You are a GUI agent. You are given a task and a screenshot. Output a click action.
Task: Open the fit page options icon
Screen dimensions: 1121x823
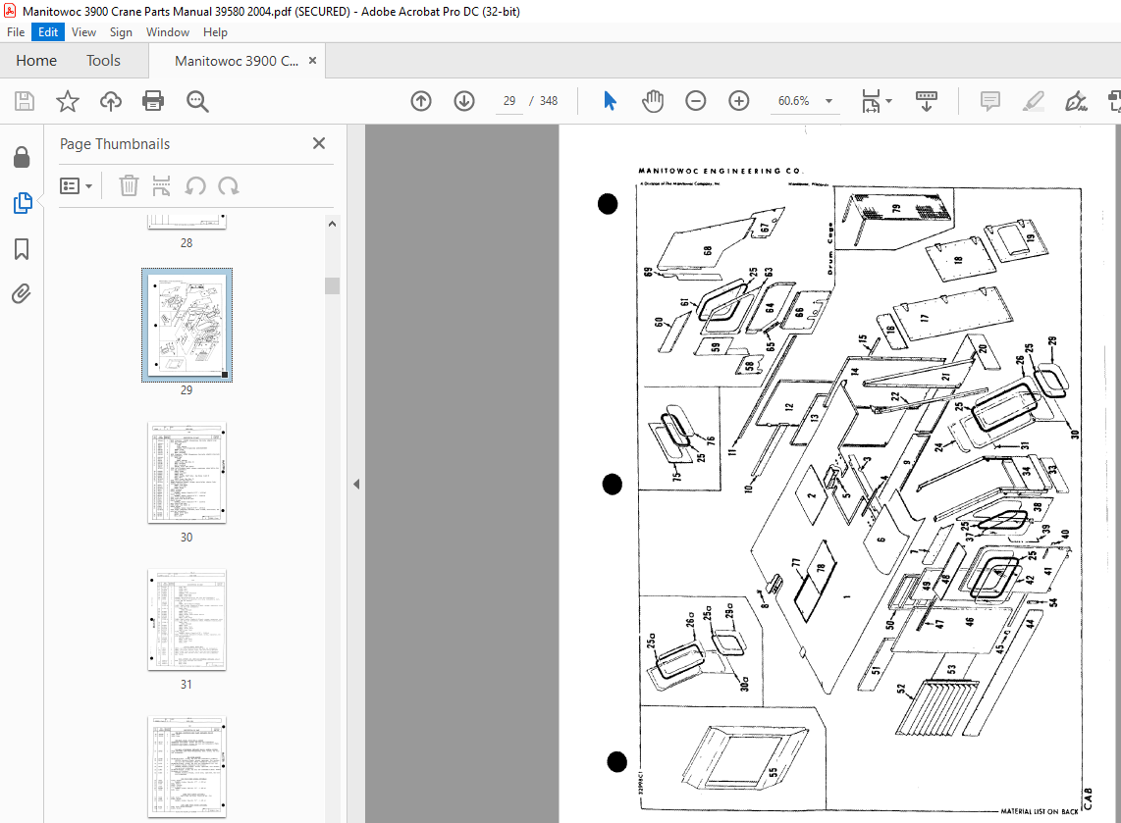click(876, 101)
